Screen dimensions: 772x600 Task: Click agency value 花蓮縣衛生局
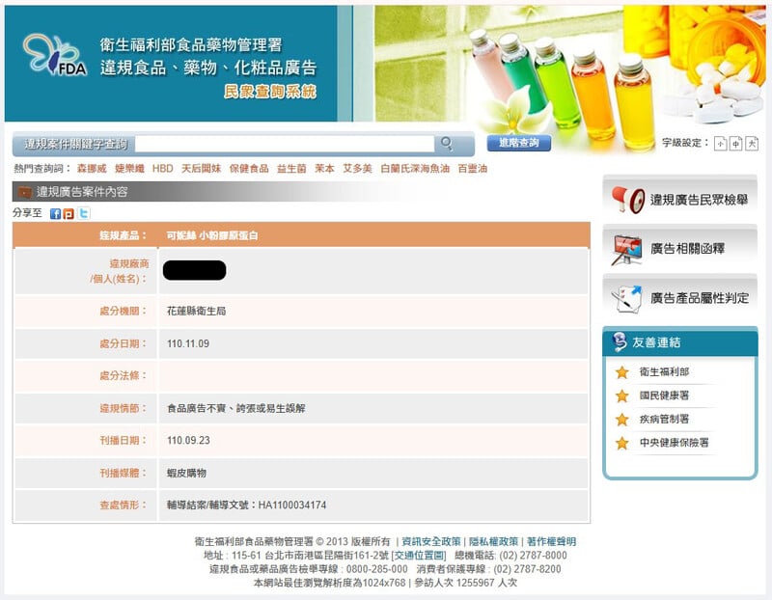click(x=197, y=311)
